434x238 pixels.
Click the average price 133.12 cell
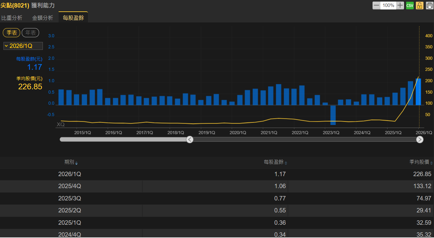[x=422, y=186]
